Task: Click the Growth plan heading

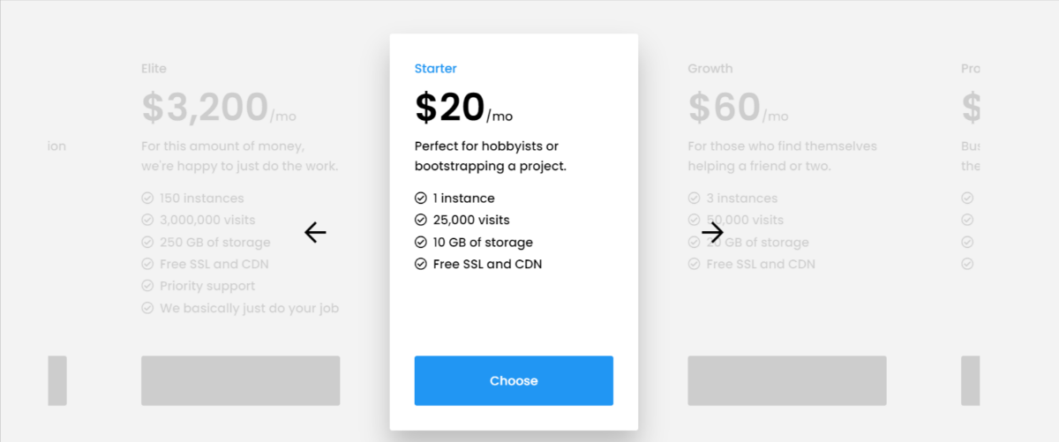Action: coord(710,69)
